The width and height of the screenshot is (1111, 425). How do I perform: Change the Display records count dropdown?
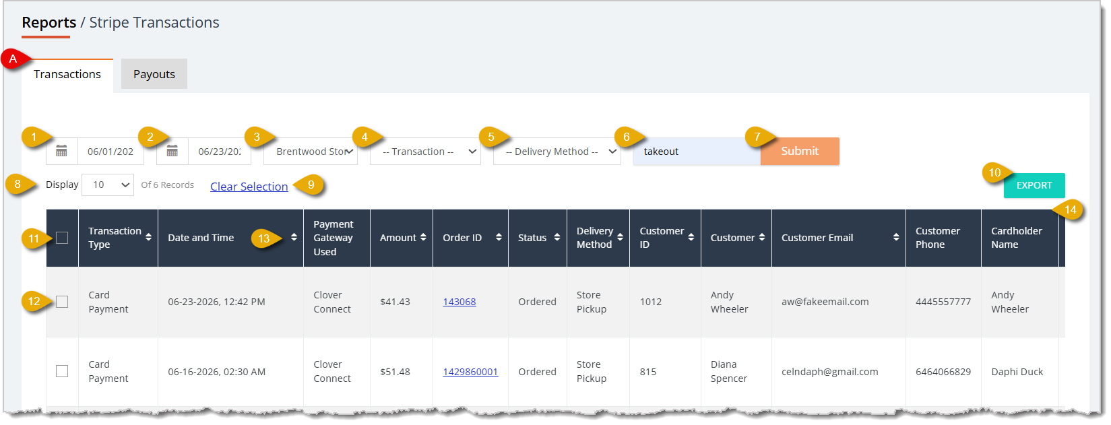[x=108, y=185]
